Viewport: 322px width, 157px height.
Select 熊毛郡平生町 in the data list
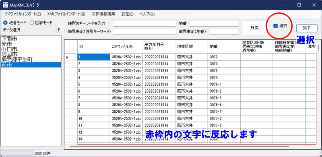[x=31, y=60]
